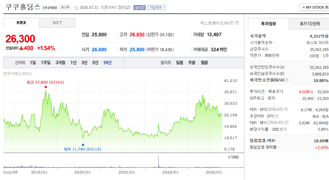This screenshot has height=180, width=329.
Task: Switch to the NXT tab
Action: click(57, 23)
